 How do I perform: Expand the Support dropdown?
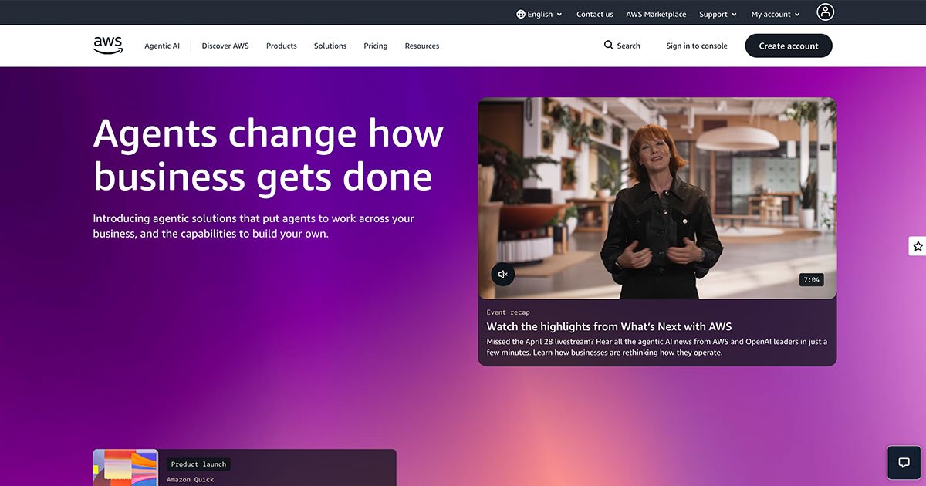(718, 14)
